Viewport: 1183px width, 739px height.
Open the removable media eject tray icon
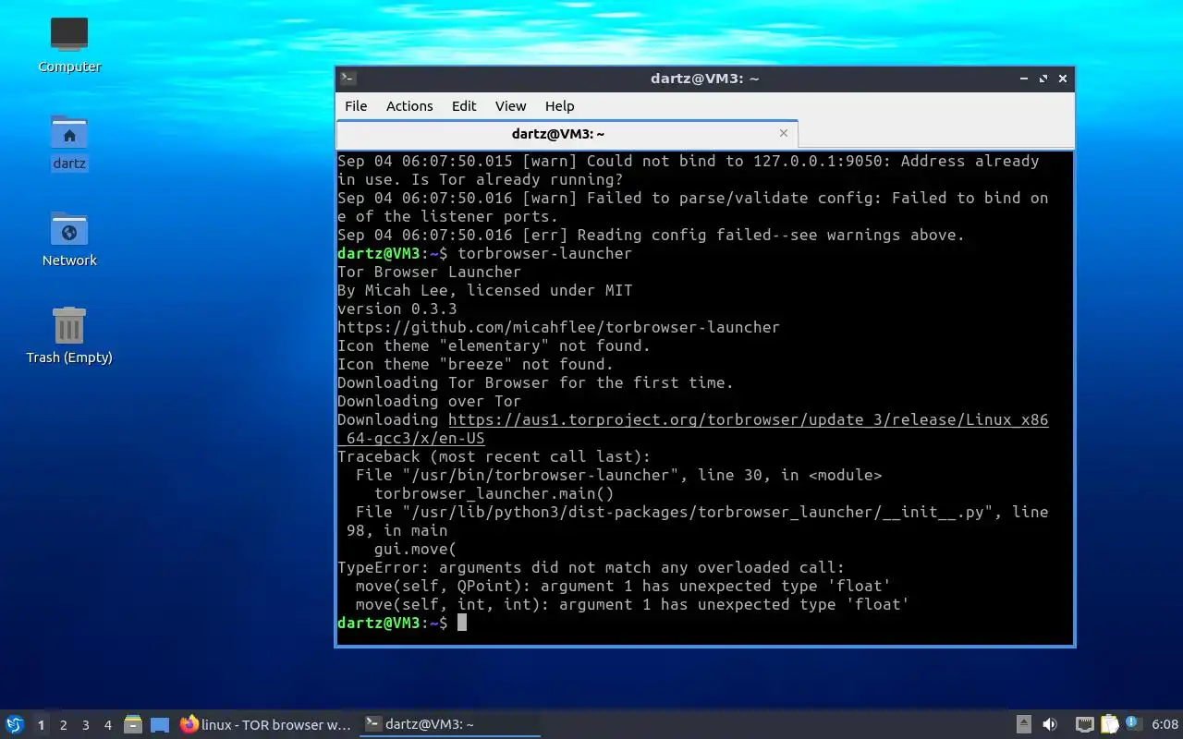click(1024, 725)
